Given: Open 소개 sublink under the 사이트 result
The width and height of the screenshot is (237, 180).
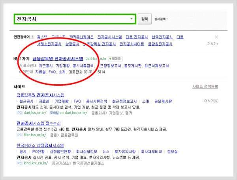Looking at the screenshot, I should tap(145, 101).
